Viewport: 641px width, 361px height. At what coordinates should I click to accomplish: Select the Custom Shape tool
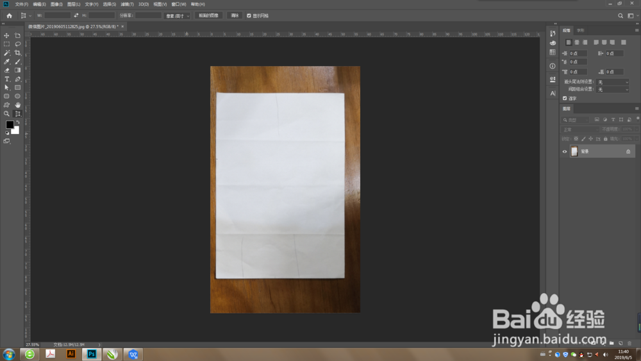[6, 105]
